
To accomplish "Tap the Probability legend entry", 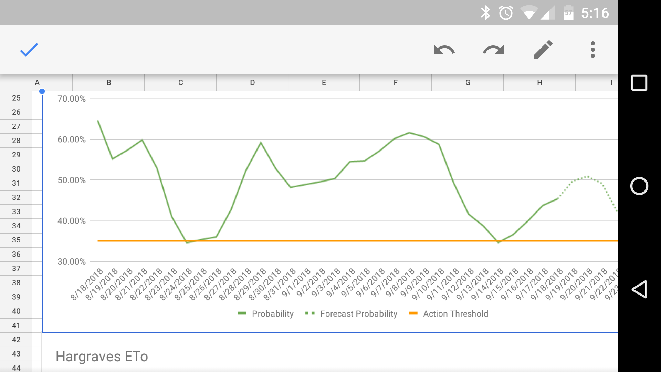I will point(272,314).
